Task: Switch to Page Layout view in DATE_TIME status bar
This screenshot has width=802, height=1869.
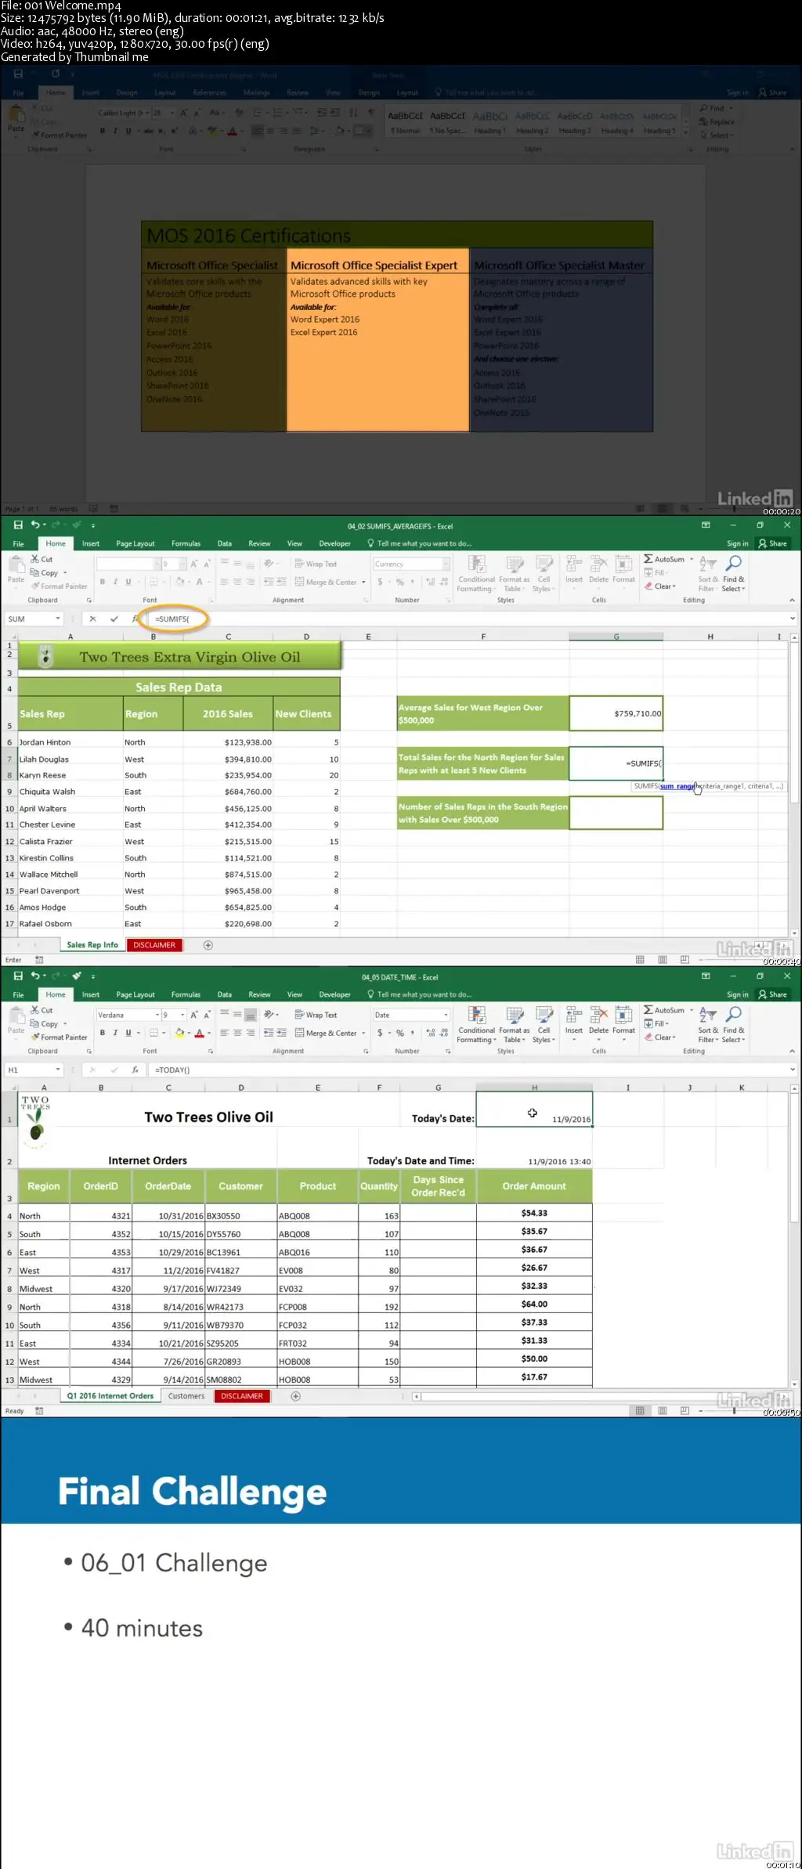Action: 663,1411
